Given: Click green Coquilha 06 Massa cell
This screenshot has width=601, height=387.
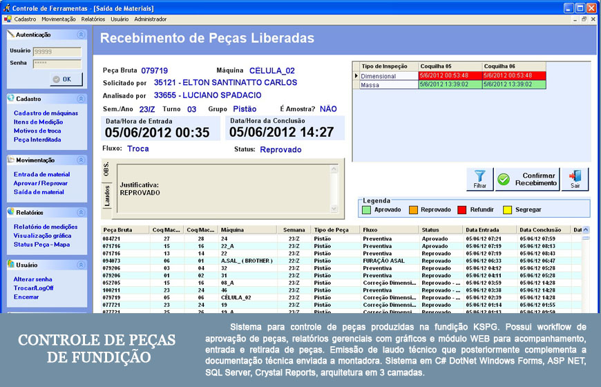Looking at the screenshot, I should pyautogui.click(x=514, y=84).
